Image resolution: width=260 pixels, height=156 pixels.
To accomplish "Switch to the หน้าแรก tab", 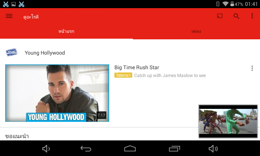I will point(66,31).
